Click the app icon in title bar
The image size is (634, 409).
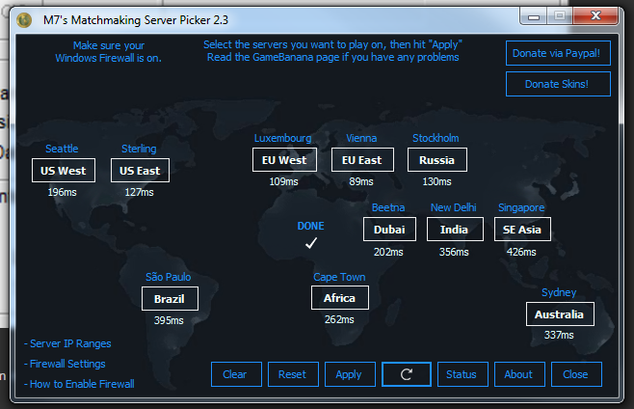24,19
